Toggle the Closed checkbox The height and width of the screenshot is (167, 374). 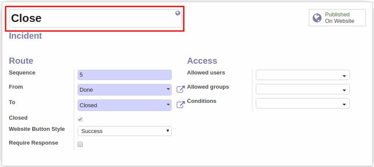click(80, 119)
